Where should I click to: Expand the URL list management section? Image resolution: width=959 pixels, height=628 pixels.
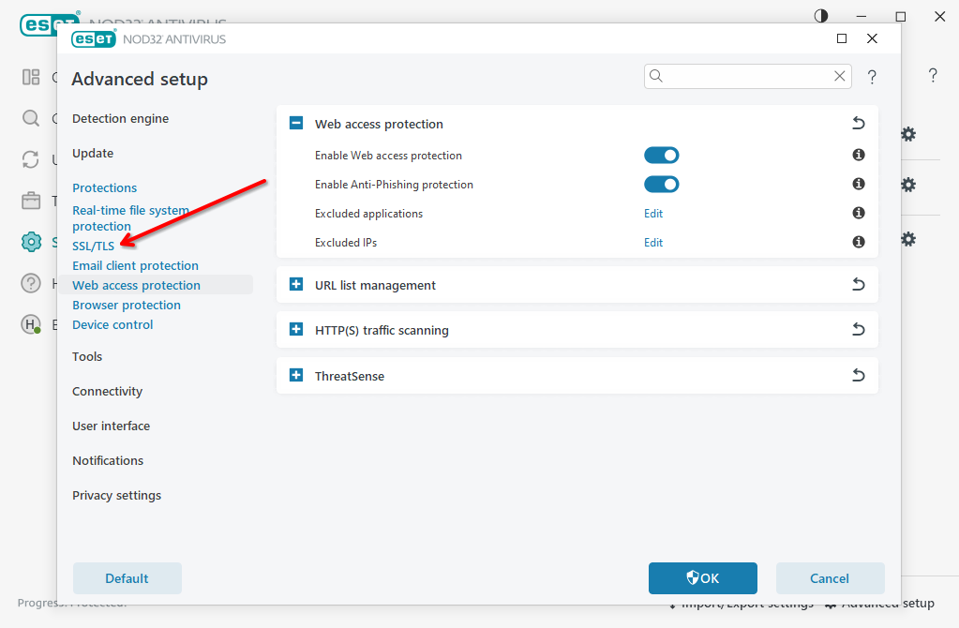click(x=296, y=284)
